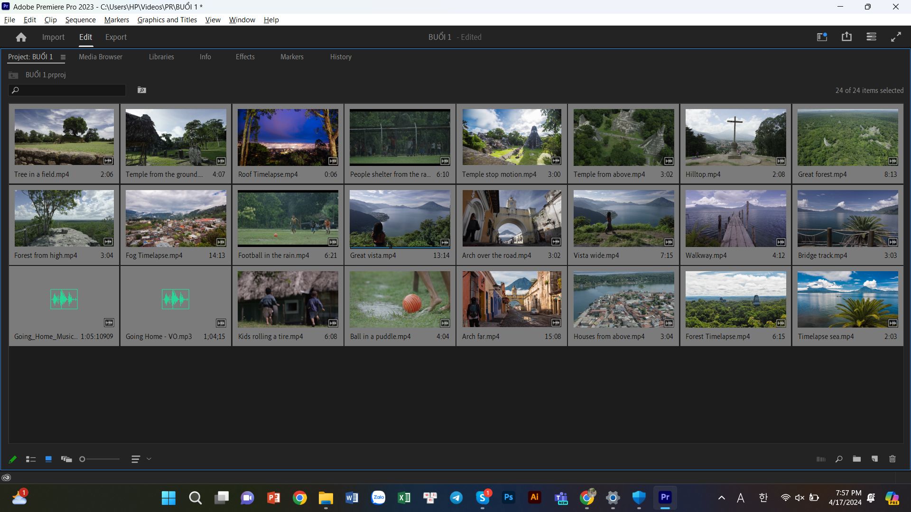Click the New Item icon
The width and height of the screenshot is (911, 512).
[874, 459]
